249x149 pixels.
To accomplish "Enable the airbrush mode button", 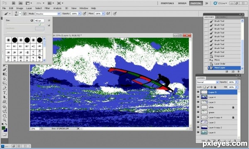I will (x=108, y=14).
